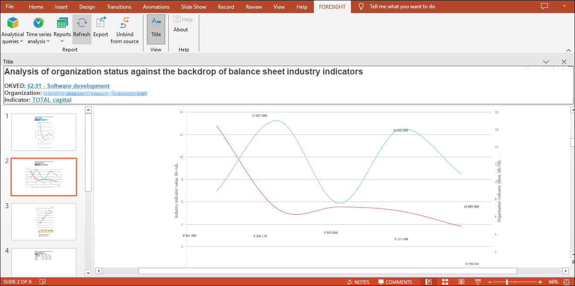Toggle the Title view button
Screen dimensions: 575x286
tap(156, 29)
